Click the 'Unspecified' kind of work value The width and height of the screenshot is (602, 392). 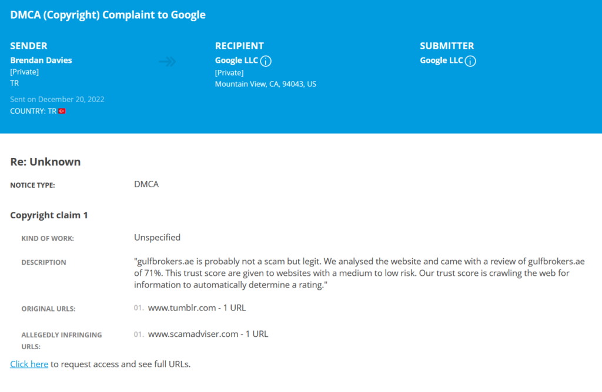[157, 237]
